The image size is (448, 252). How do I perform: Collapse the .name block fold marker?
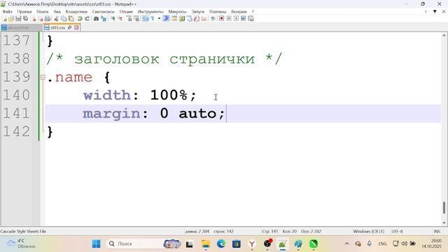click(x=43, y=77)
